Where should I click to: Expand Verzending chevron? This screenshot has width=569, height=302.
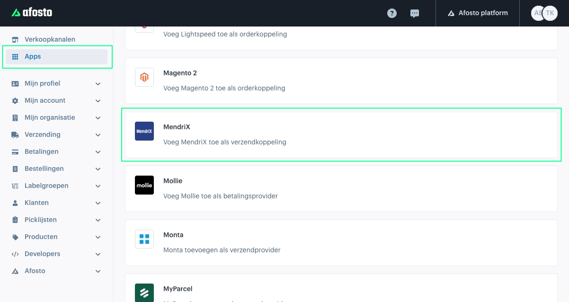[98, 135]
